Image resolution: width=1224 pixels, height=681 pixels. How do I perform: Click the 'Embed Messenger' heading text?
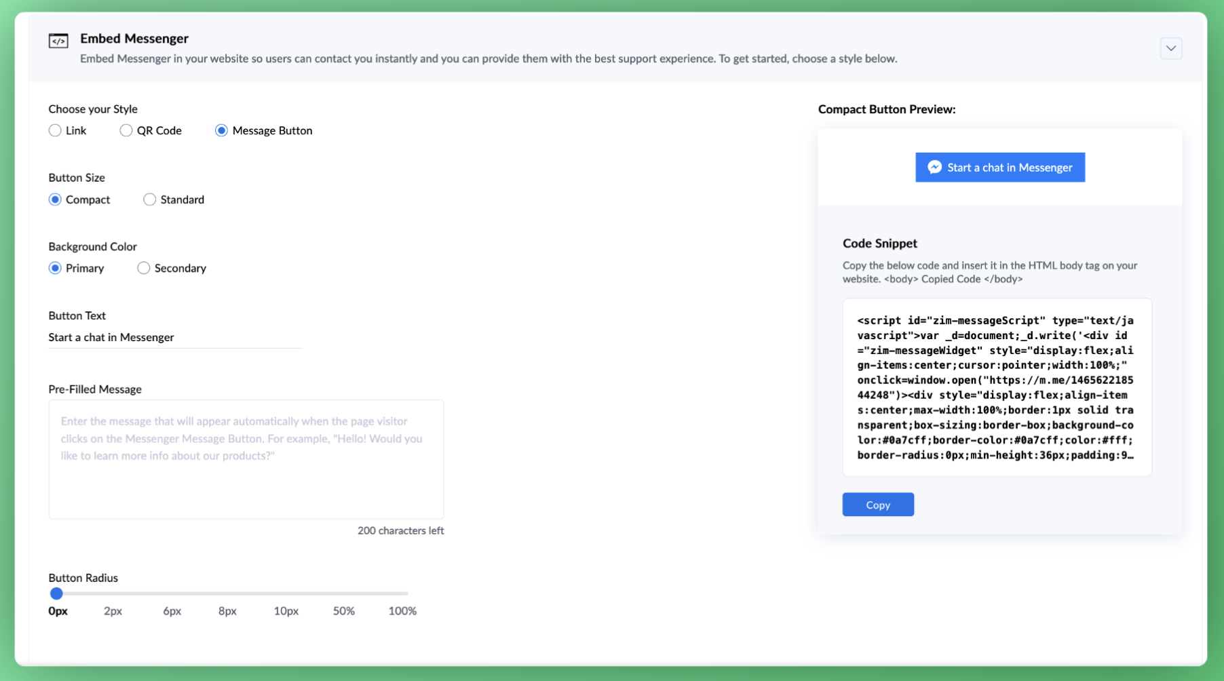(x=134, y=39)
